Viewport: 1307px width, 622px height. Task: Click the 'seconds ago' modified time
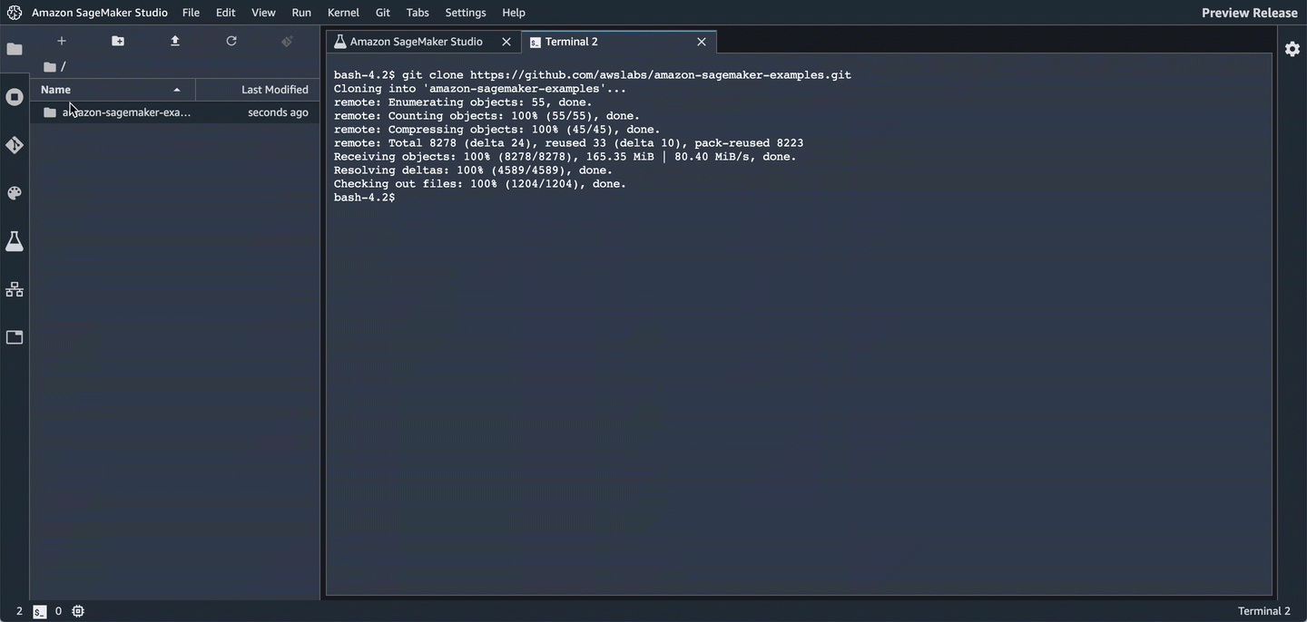pos(278,112)
